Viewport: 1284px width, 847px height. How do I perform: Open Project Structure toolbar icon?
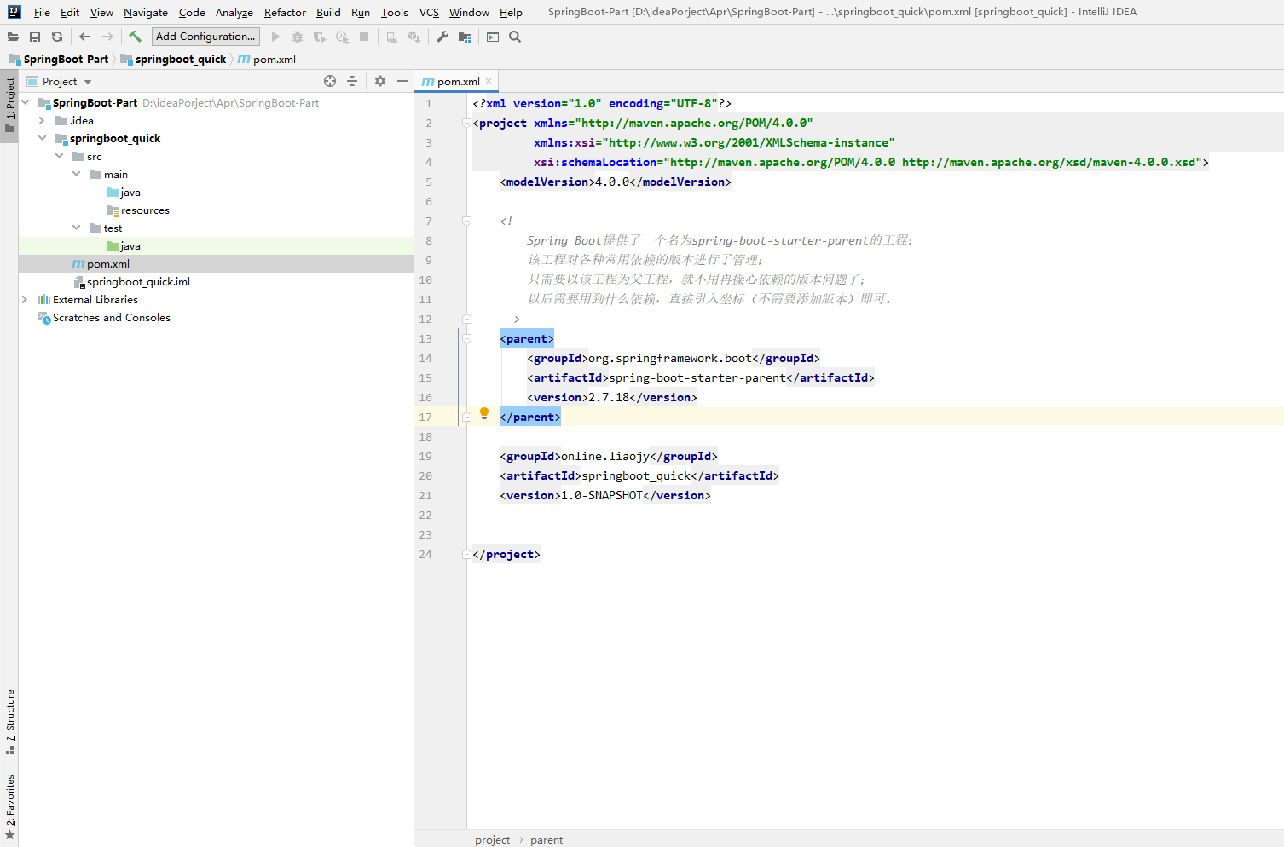(465, 37)
